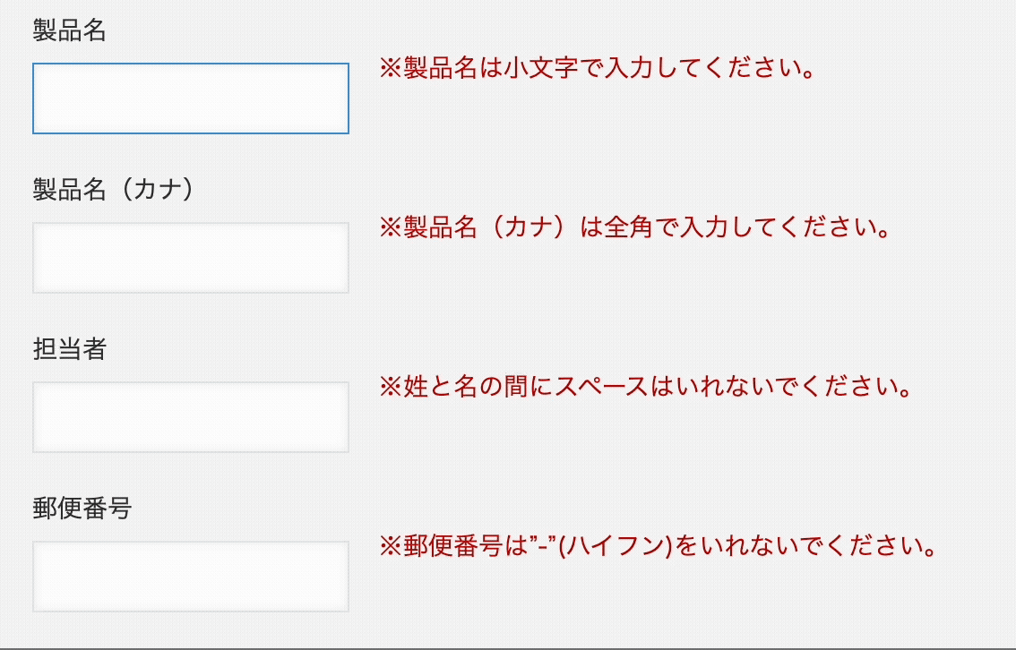Click the red ハイフン hint for 郵便番号
Viewport: 1016px width, 650px height.
click(659, 545)
